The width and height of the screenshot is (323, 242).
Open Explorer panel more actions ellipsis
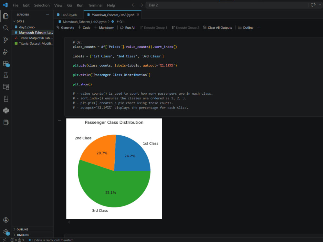coord(48,15)
